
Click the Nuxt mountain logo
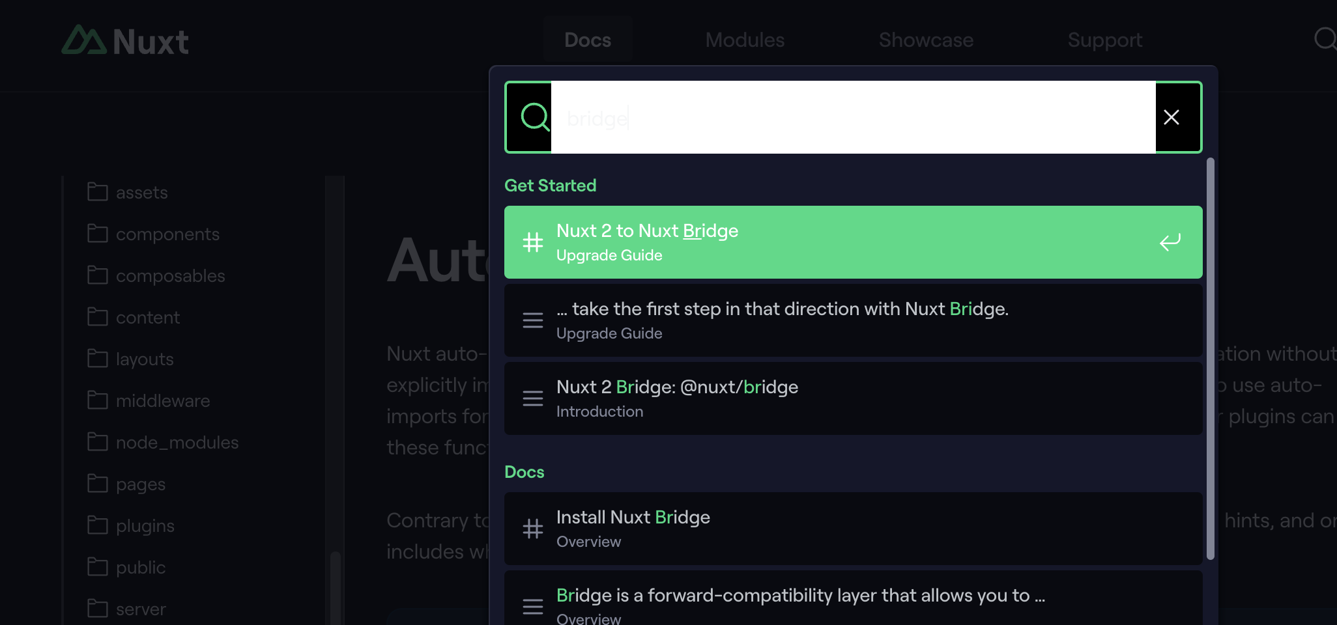[84, 40]
